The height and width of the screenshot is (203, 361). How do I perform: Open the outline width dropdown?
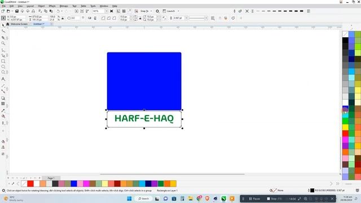pos(187,18)
